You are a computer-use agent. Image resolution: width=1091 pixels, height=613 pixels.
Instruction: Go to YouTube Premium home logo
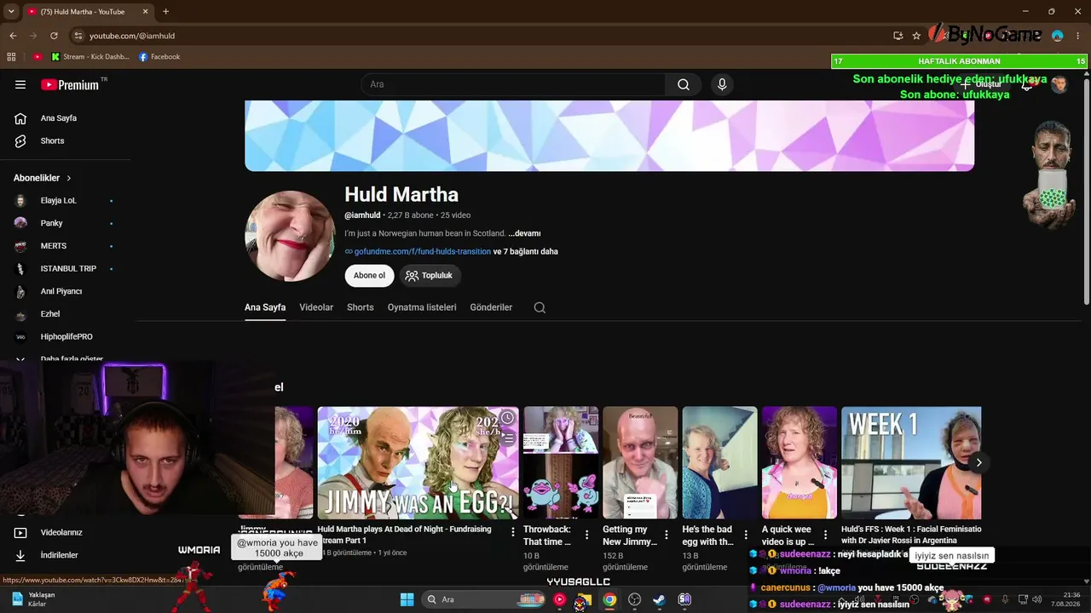point(70,84)
